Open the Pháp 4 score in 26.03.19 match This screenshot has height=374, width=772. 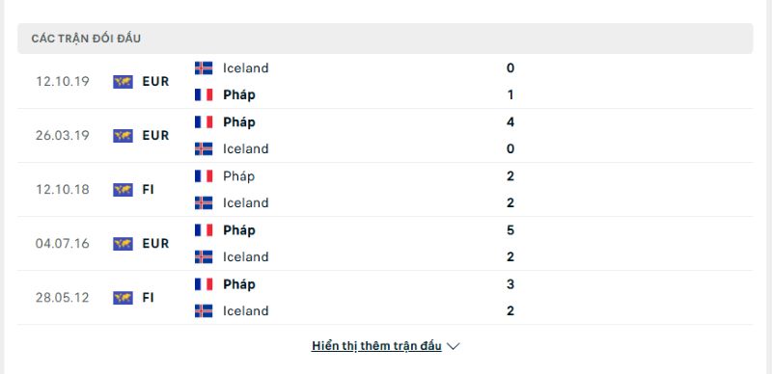[x=510, y=122]
